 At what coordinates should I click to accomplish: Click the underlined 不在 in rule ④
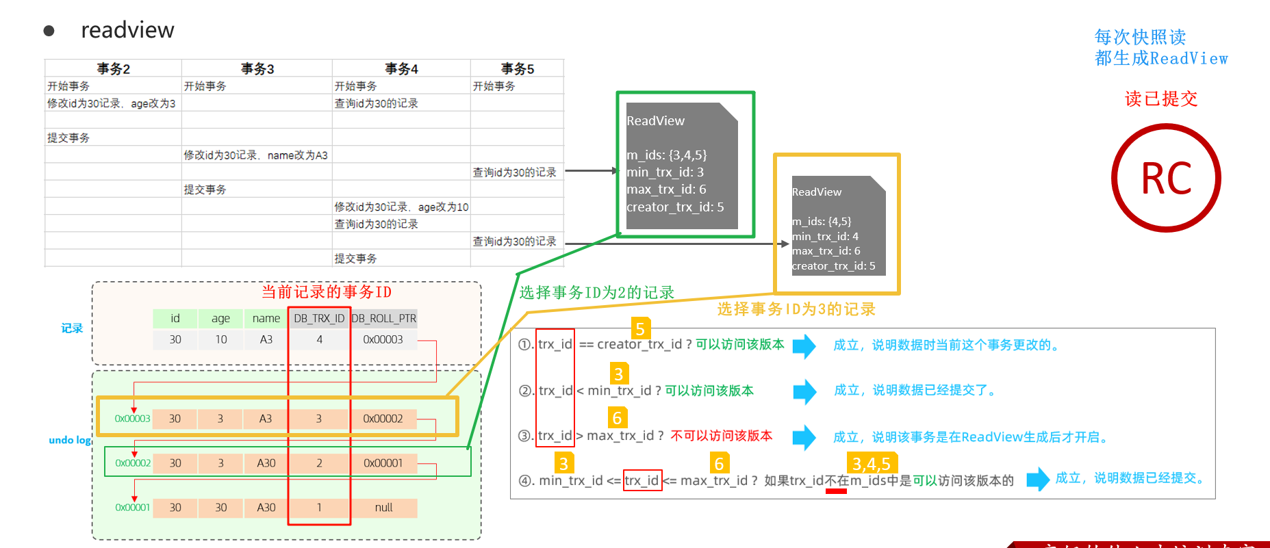(837, 481)
